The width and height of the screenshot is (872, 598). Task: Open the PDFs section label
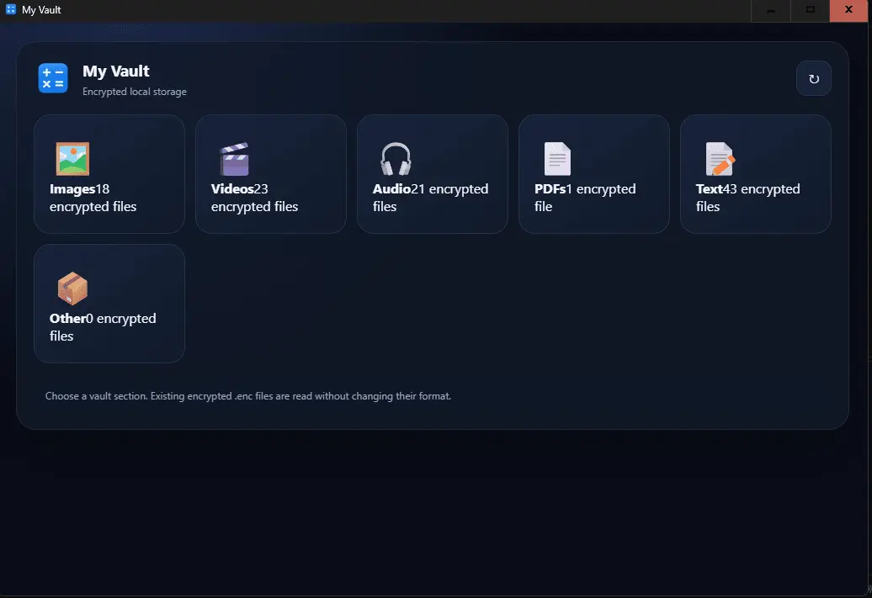click(550, 189)
